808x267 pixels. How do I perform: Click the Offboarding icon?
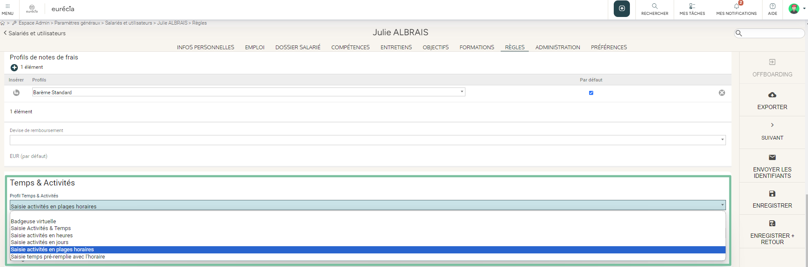(x=772, y=62)
